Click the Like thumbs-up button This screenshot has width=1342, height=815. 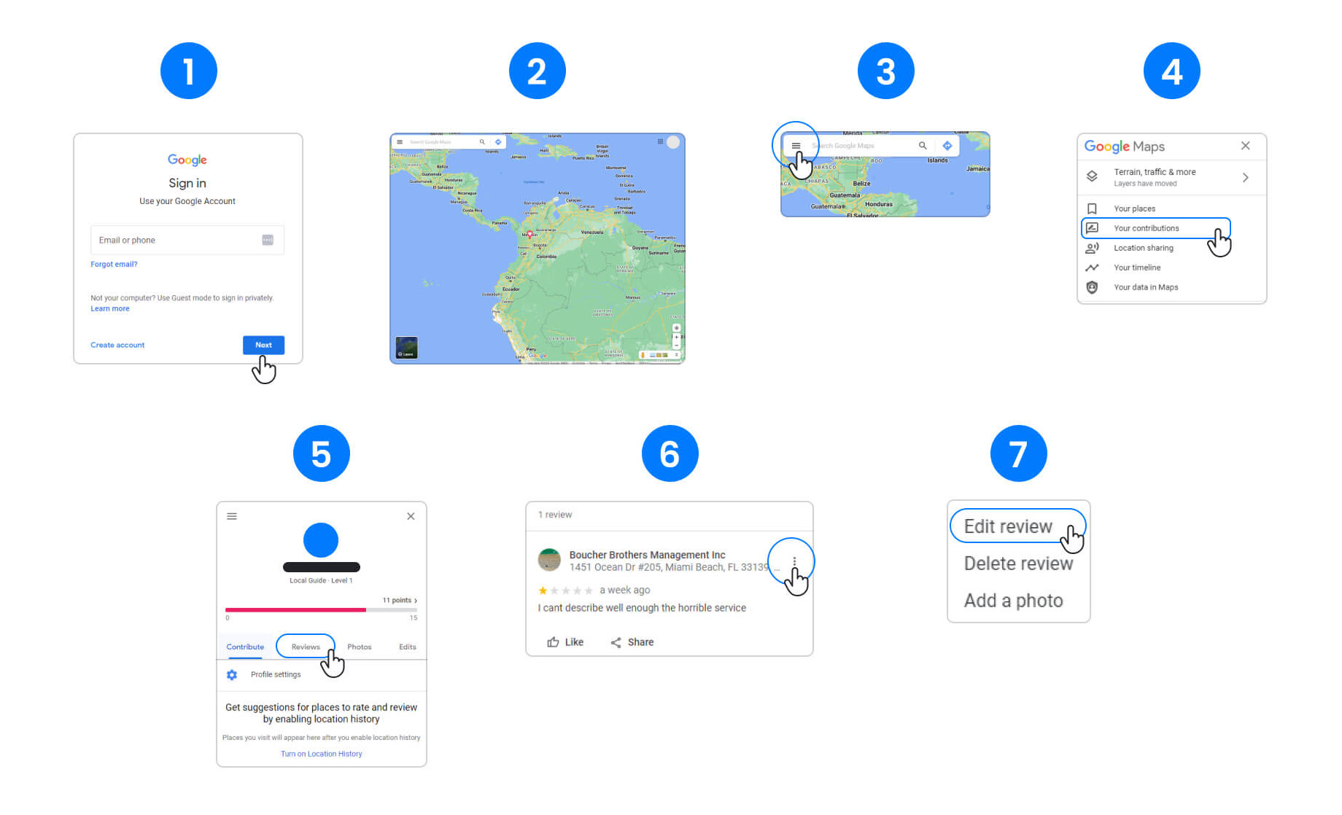tap(565, 642)
